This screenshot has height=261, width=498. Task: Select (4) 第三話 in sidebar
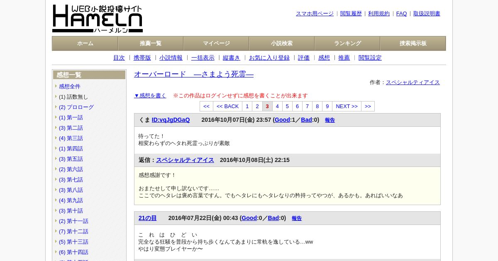71,138
